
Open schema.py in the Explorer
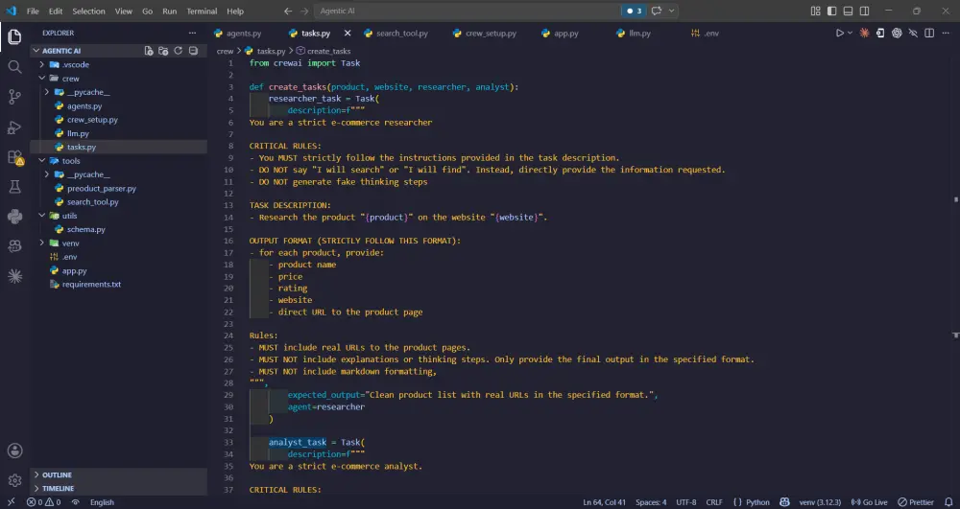(x=86, y=230)
